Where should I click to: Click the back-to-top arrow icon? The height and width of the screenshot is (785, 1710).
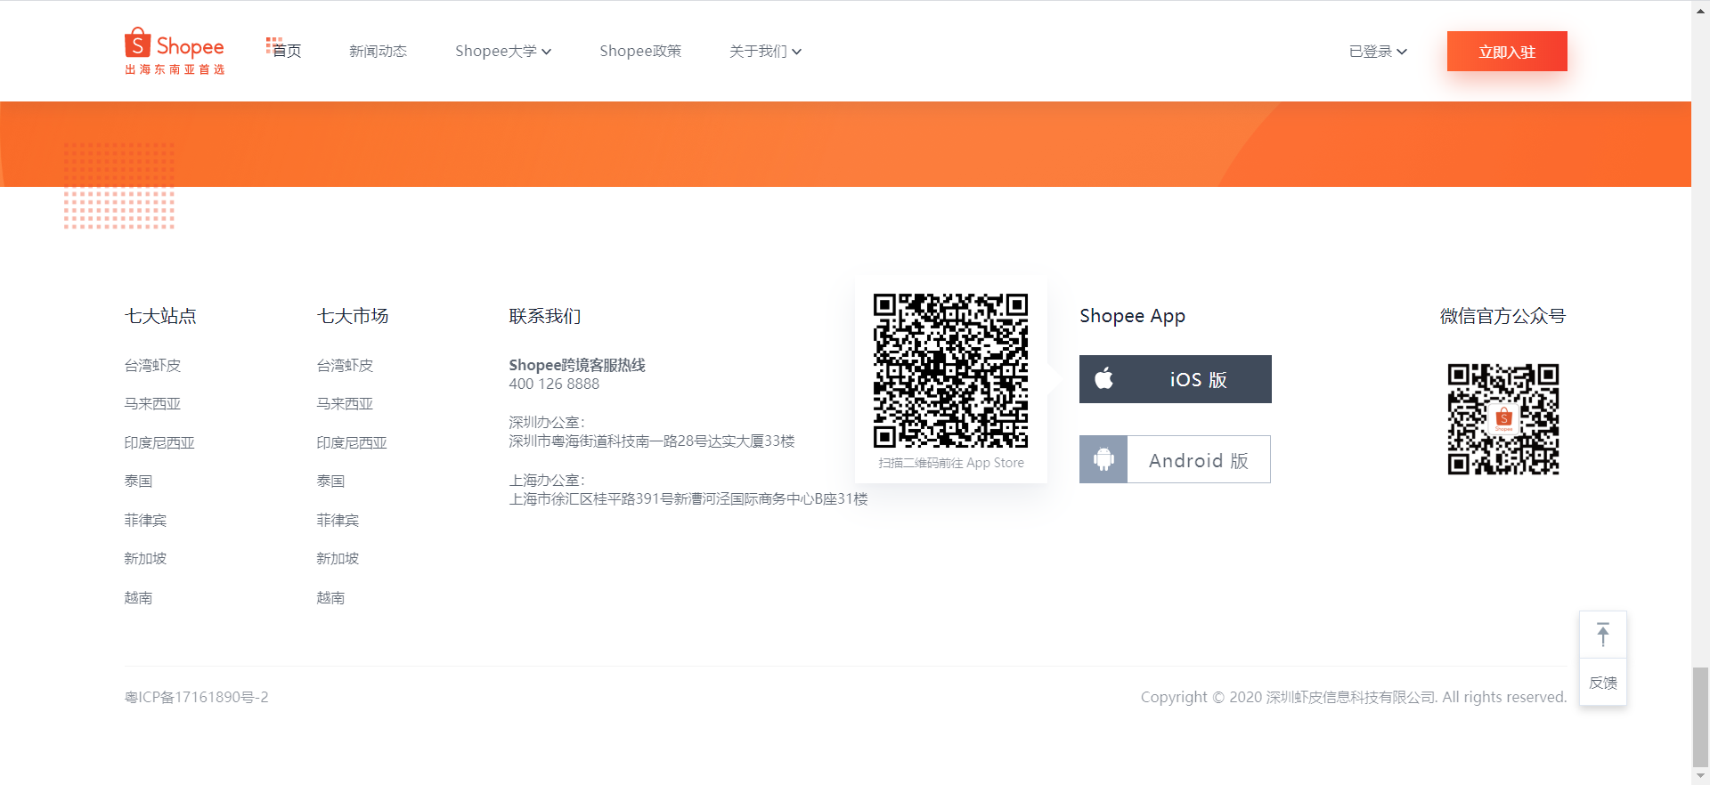click(x=1603, y=635)
